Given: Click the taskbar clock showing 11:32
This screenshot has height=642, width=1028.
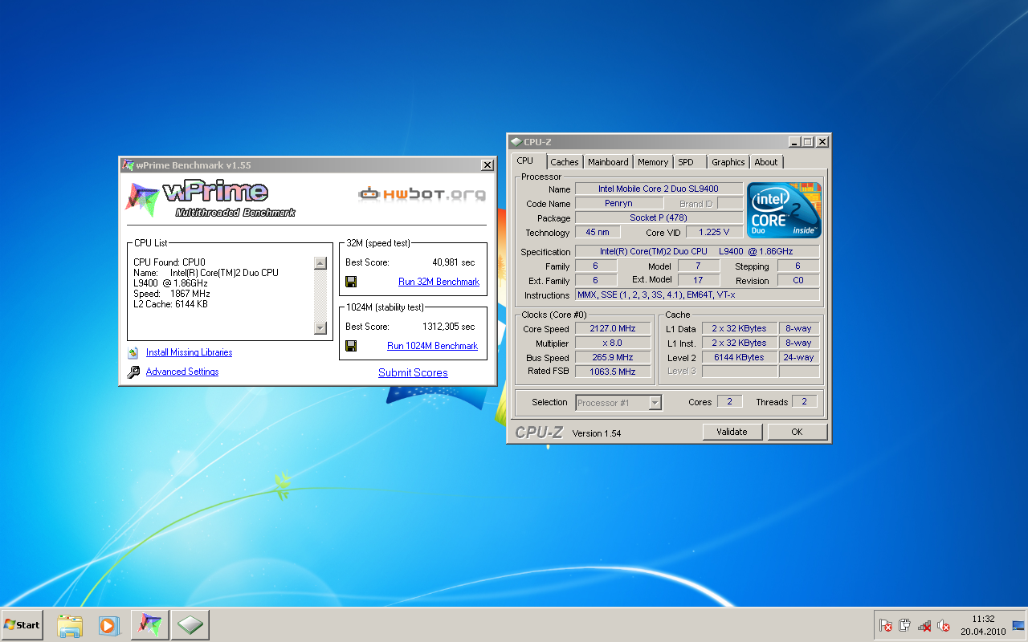Looking at the screenshot, I should click(983, 620).
